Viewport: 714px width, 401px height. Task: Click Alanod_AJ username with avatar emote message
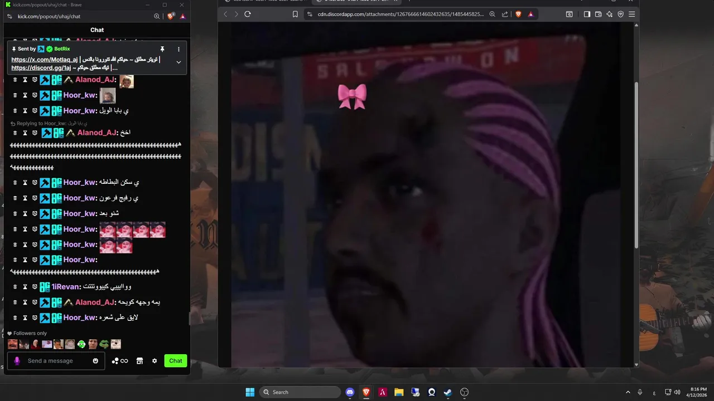tap(95, 80)
